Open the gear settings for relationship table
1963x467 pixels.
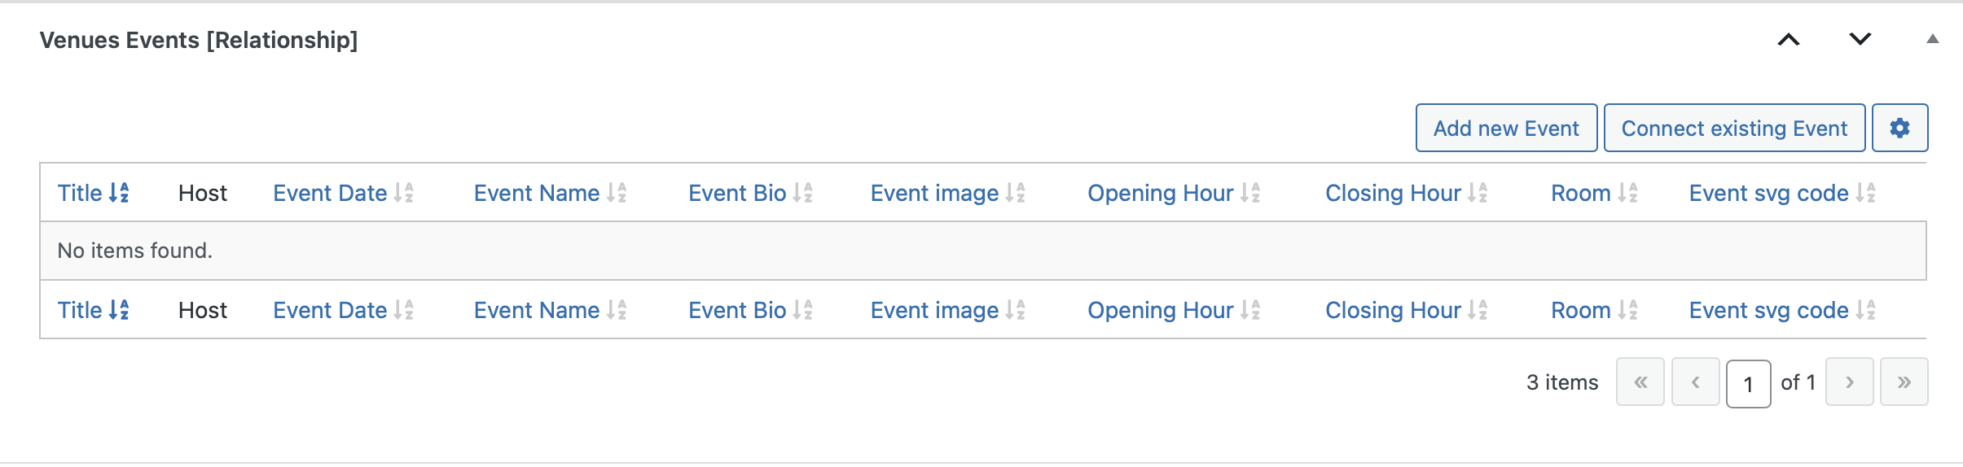(1899, 128)
